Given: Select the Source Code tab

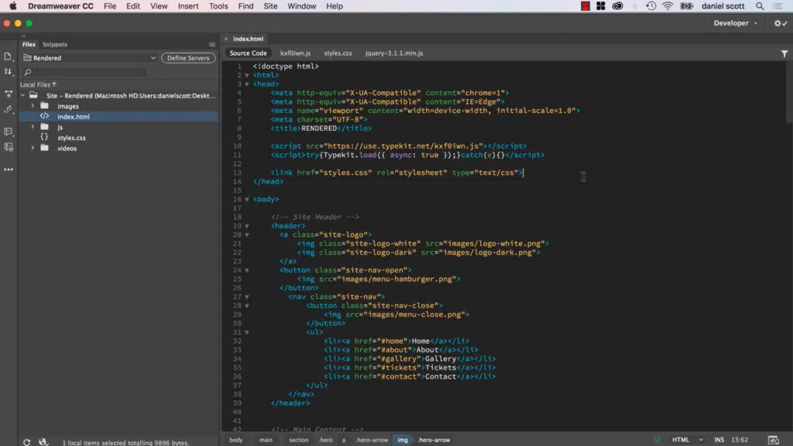Looking at the screenshot, I should point(248,53).
